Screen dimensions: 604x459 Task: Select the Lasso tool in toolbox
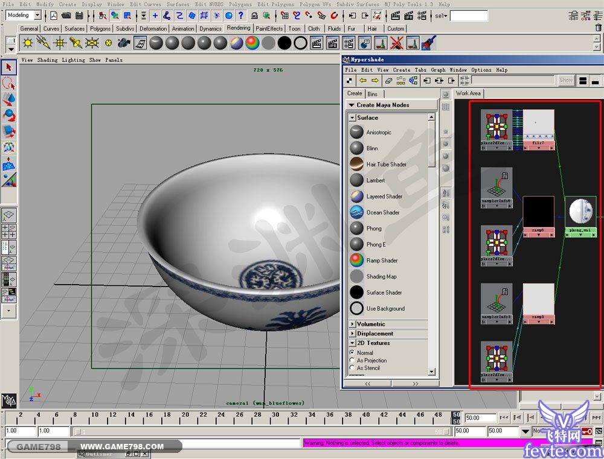pos(9,83)
